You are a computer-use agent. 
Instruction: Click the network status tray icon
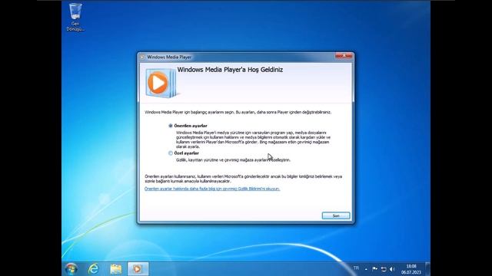coord(384,269)
